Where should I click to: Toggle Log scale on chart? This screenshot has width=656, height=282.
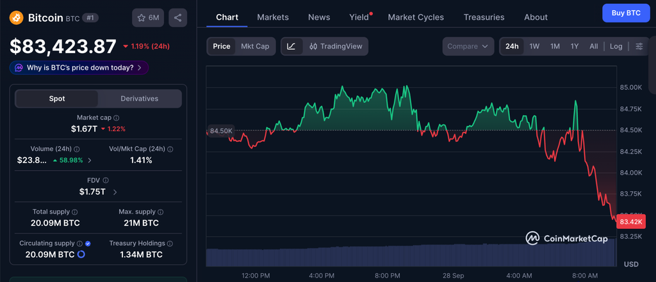click(616, 47)
